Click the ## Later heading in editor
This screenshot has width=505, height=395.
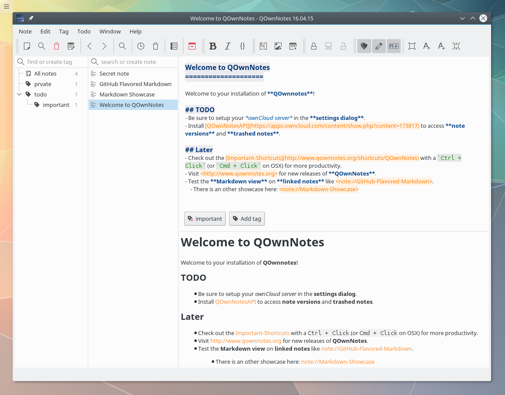(199, 149)
